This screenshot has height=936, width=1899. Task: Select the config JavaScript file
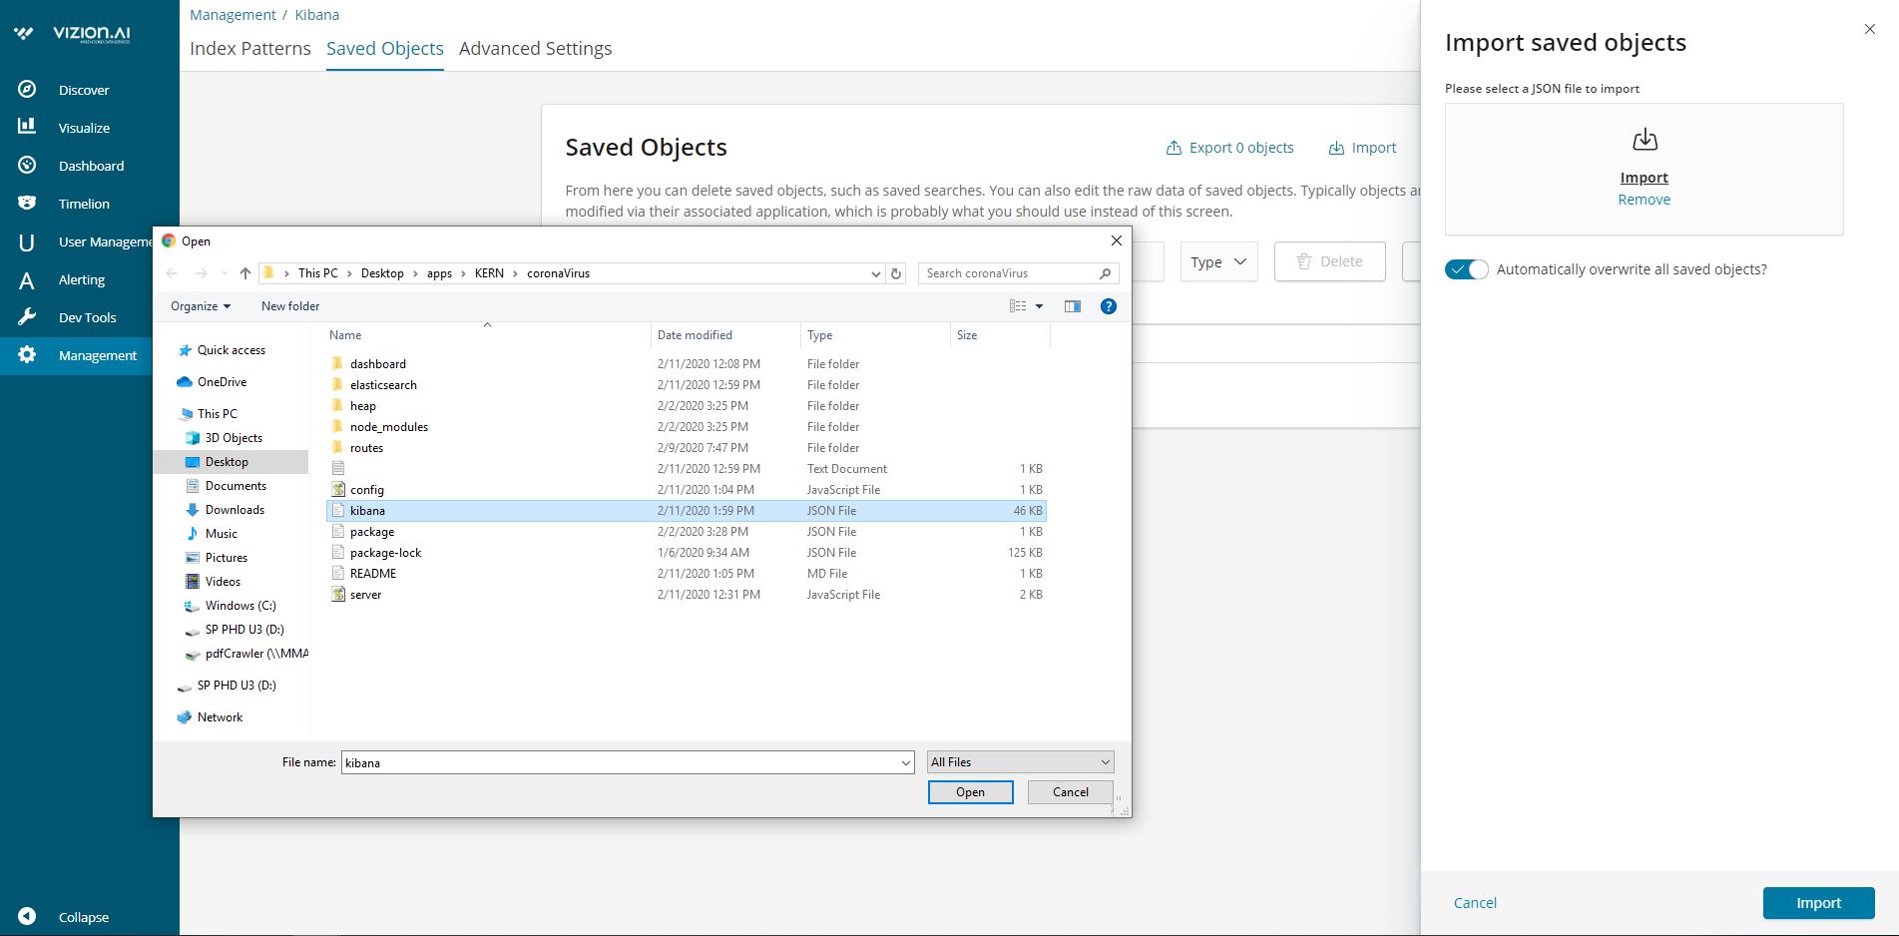pos(367,490)
